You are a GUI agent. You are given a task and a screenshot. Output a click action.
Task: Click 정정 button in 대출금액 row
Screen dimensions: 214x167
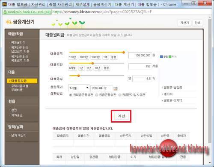(113, 57)
